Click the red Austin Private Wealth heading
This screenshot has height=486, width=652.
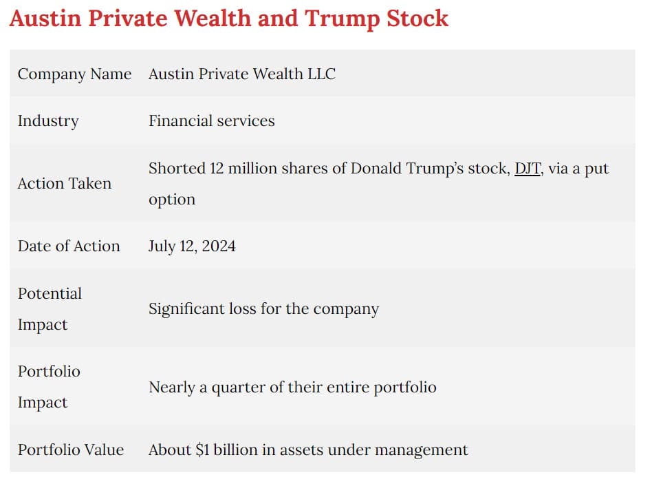[x=228, y=19]
